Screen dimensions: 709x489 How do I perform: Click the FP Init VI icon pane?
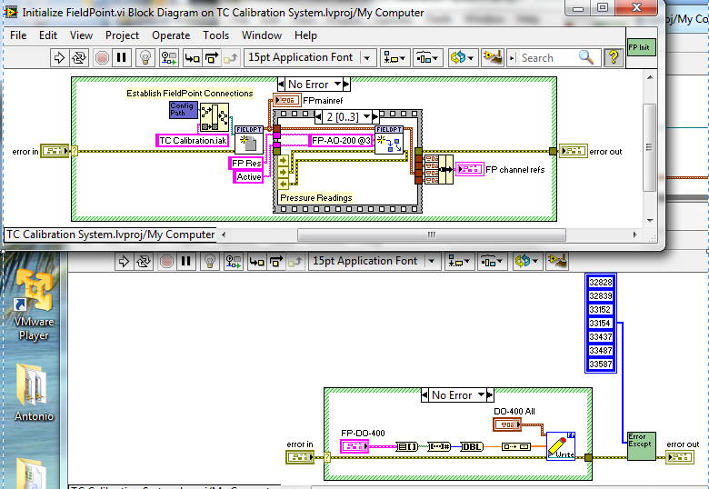[641, 46]
